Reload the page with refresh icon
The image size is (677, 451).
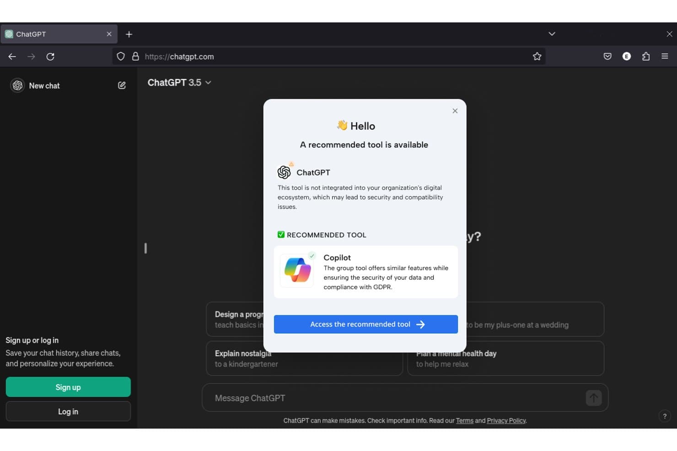point(50,57)
